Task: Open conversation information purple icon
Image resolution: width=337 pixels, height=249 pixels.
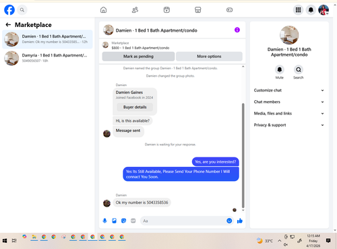Action: pyautogui.click(x=237, y=30)
